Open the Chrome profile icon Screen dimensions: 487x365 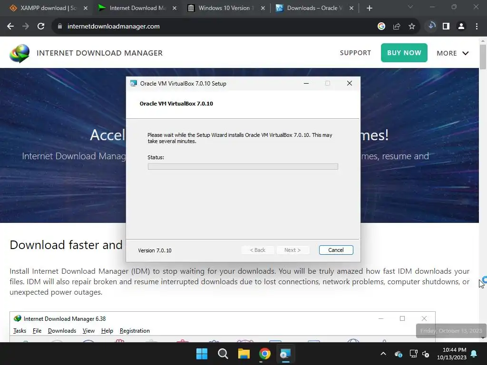461,27
